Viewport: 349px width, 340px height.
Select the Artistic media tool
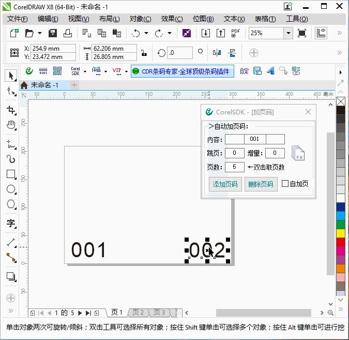11,159
